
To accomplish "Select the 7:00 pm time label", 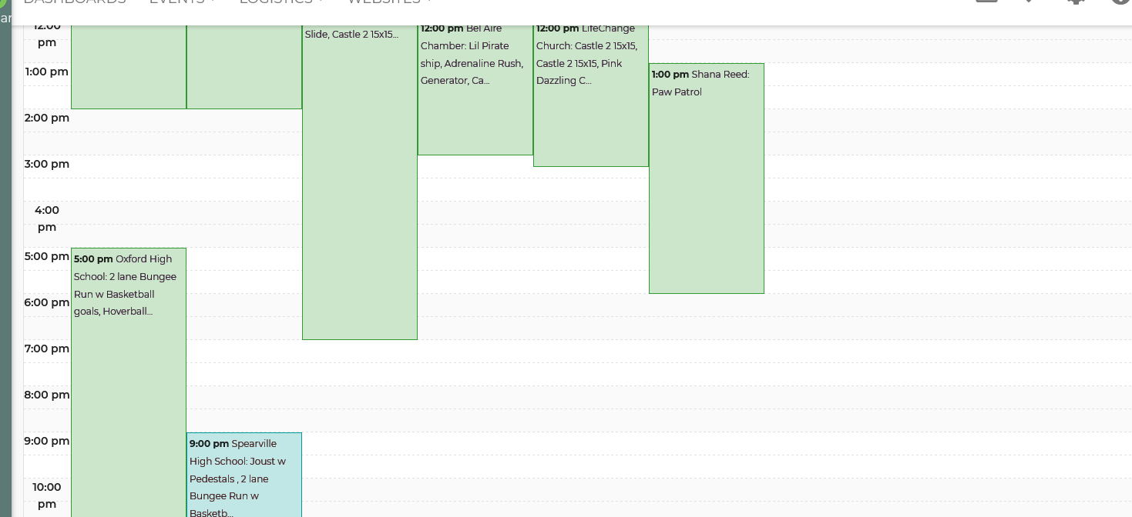I will tap(47, 349).
